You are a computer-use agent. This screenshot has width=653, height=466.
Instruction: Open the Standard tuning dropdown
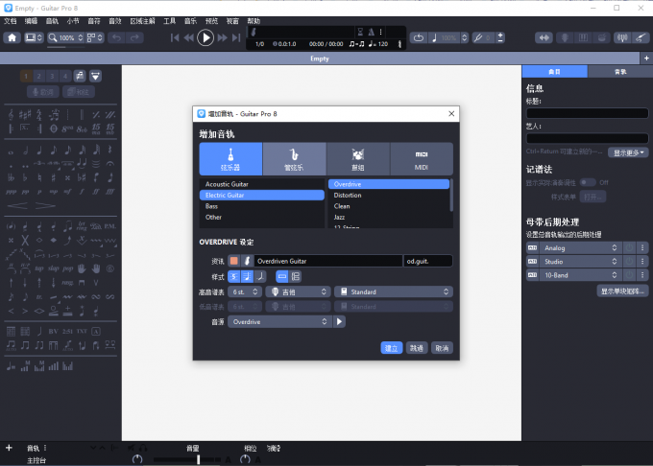click(393, 291)
